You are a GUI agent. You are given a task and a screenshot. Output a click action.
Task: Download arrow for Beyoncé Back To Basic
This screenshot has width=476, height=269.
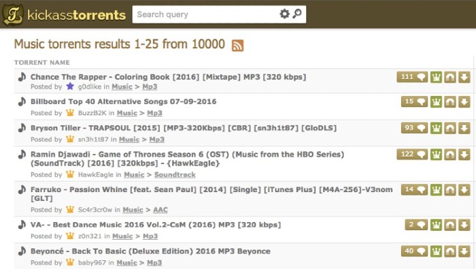click(464, 251)
